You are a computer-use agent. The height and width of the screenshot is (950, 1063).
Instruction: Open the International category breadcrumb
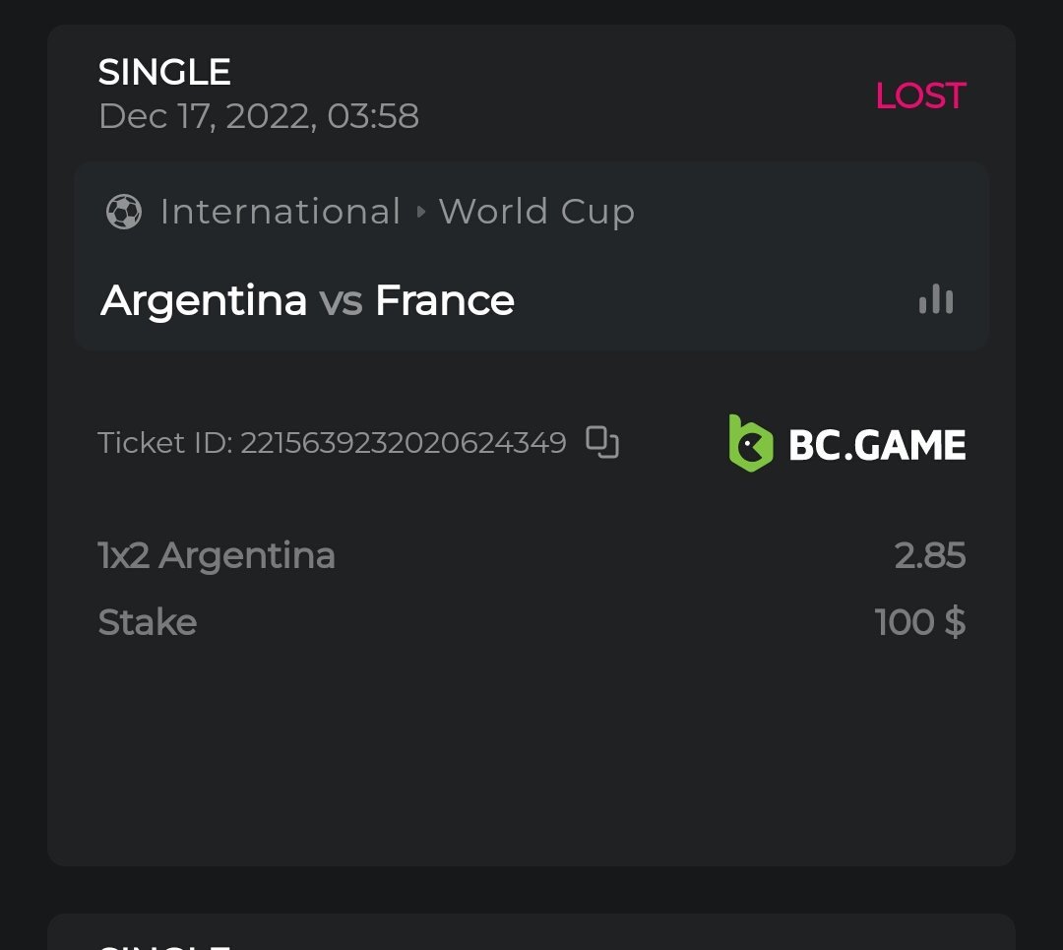pyautogui.click(x=281, y=212)
